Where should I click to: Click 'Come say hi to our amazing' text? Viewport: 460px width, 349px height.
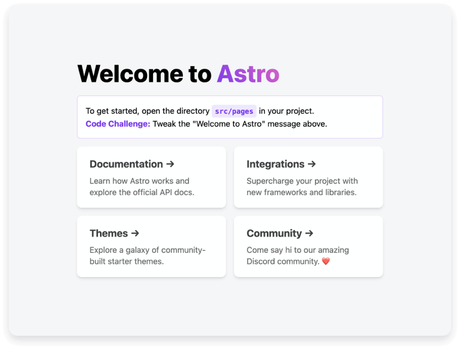coord(298,250)
